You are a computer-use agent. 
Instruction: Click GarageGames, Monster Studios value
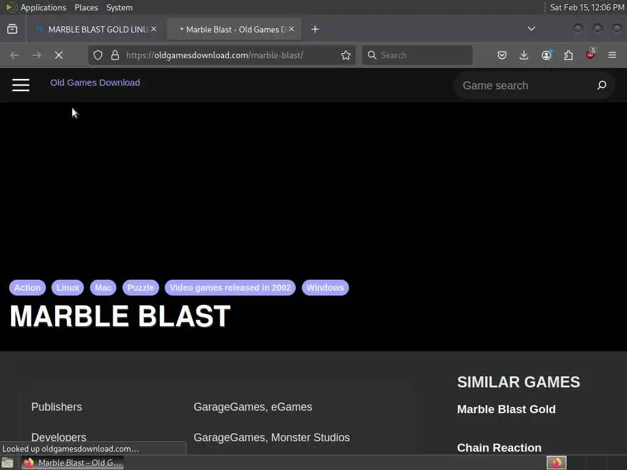tap(271, 437)
